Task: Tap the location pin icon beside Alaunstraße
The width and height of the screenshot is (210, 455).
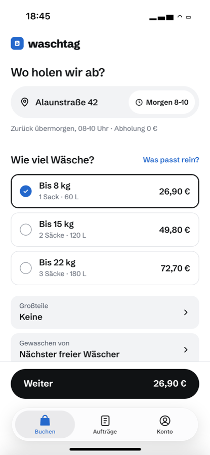Action: click(25, 102)
